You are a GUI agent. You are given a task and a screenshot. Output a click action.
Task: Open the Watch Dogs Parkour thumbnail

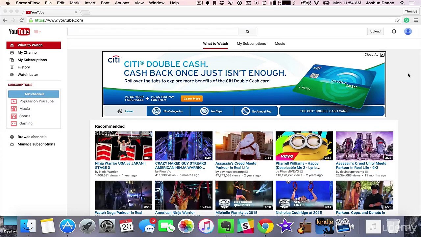point(124,195)
